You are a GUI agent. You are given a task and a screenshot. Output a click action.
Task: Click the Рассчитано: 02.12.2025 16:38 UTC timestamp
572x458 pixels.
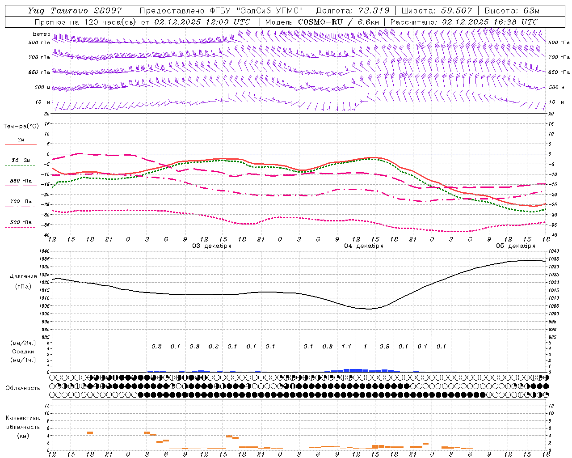[464, 22]
